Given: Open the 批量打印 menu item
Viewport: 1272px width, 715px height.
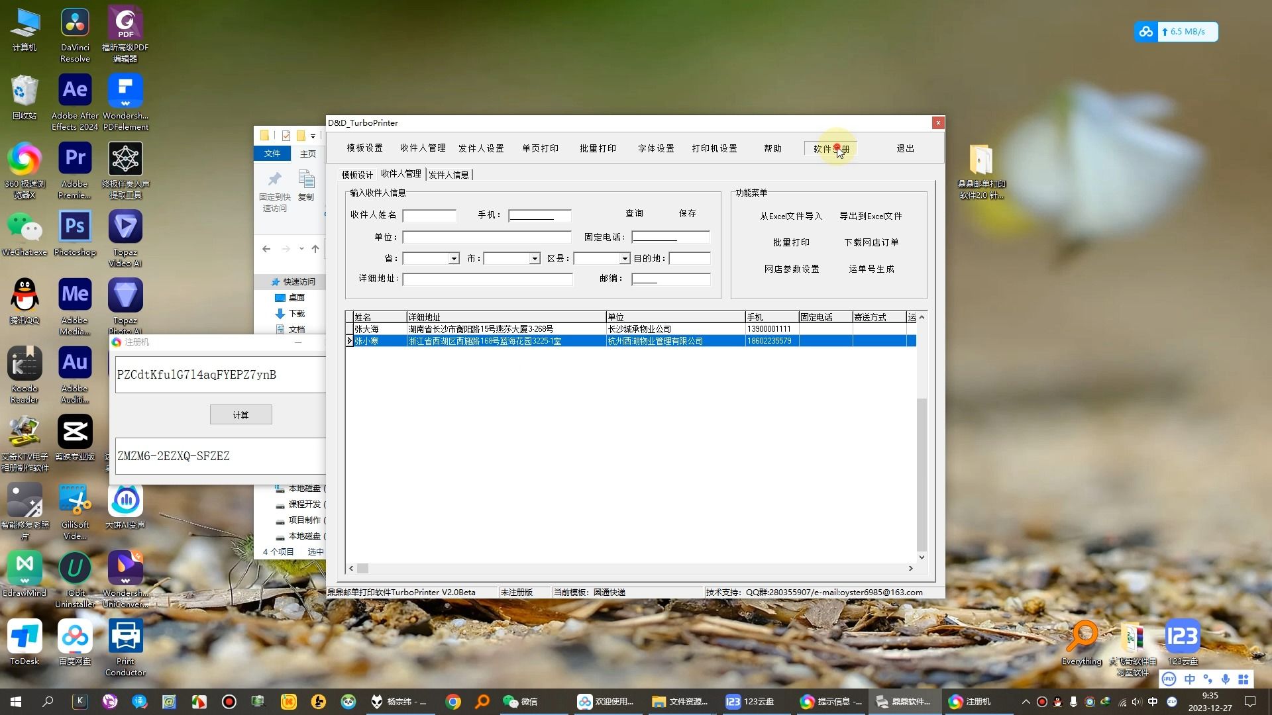Looking at the screenshot, I should tap(598, 148).
